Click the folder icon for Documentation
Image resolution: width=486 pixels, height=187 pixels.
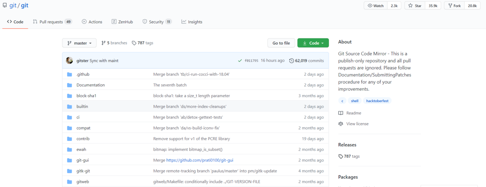click(x=69, y=85)
